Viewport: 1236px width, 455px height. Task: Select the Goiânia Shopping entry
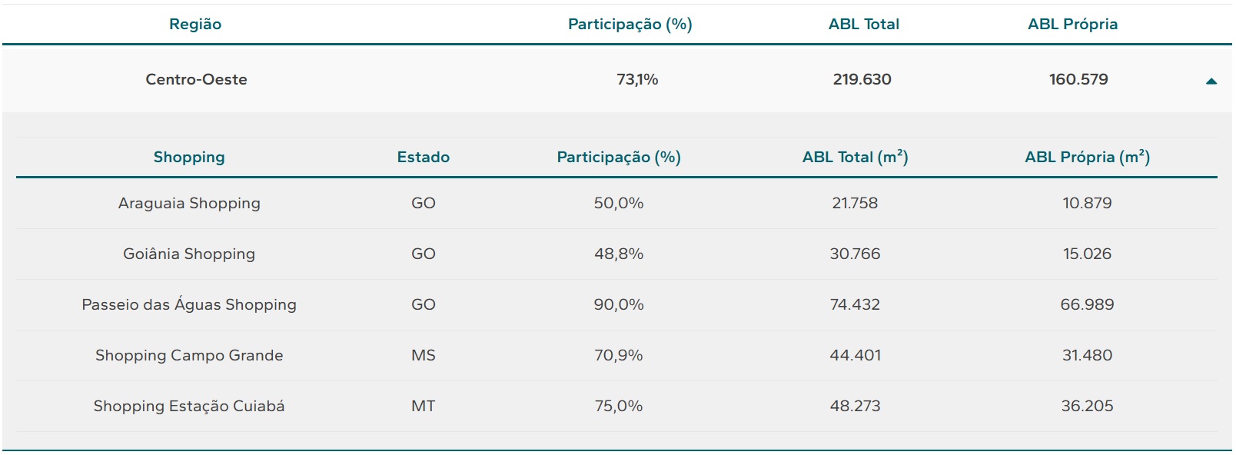click(189, 254)
